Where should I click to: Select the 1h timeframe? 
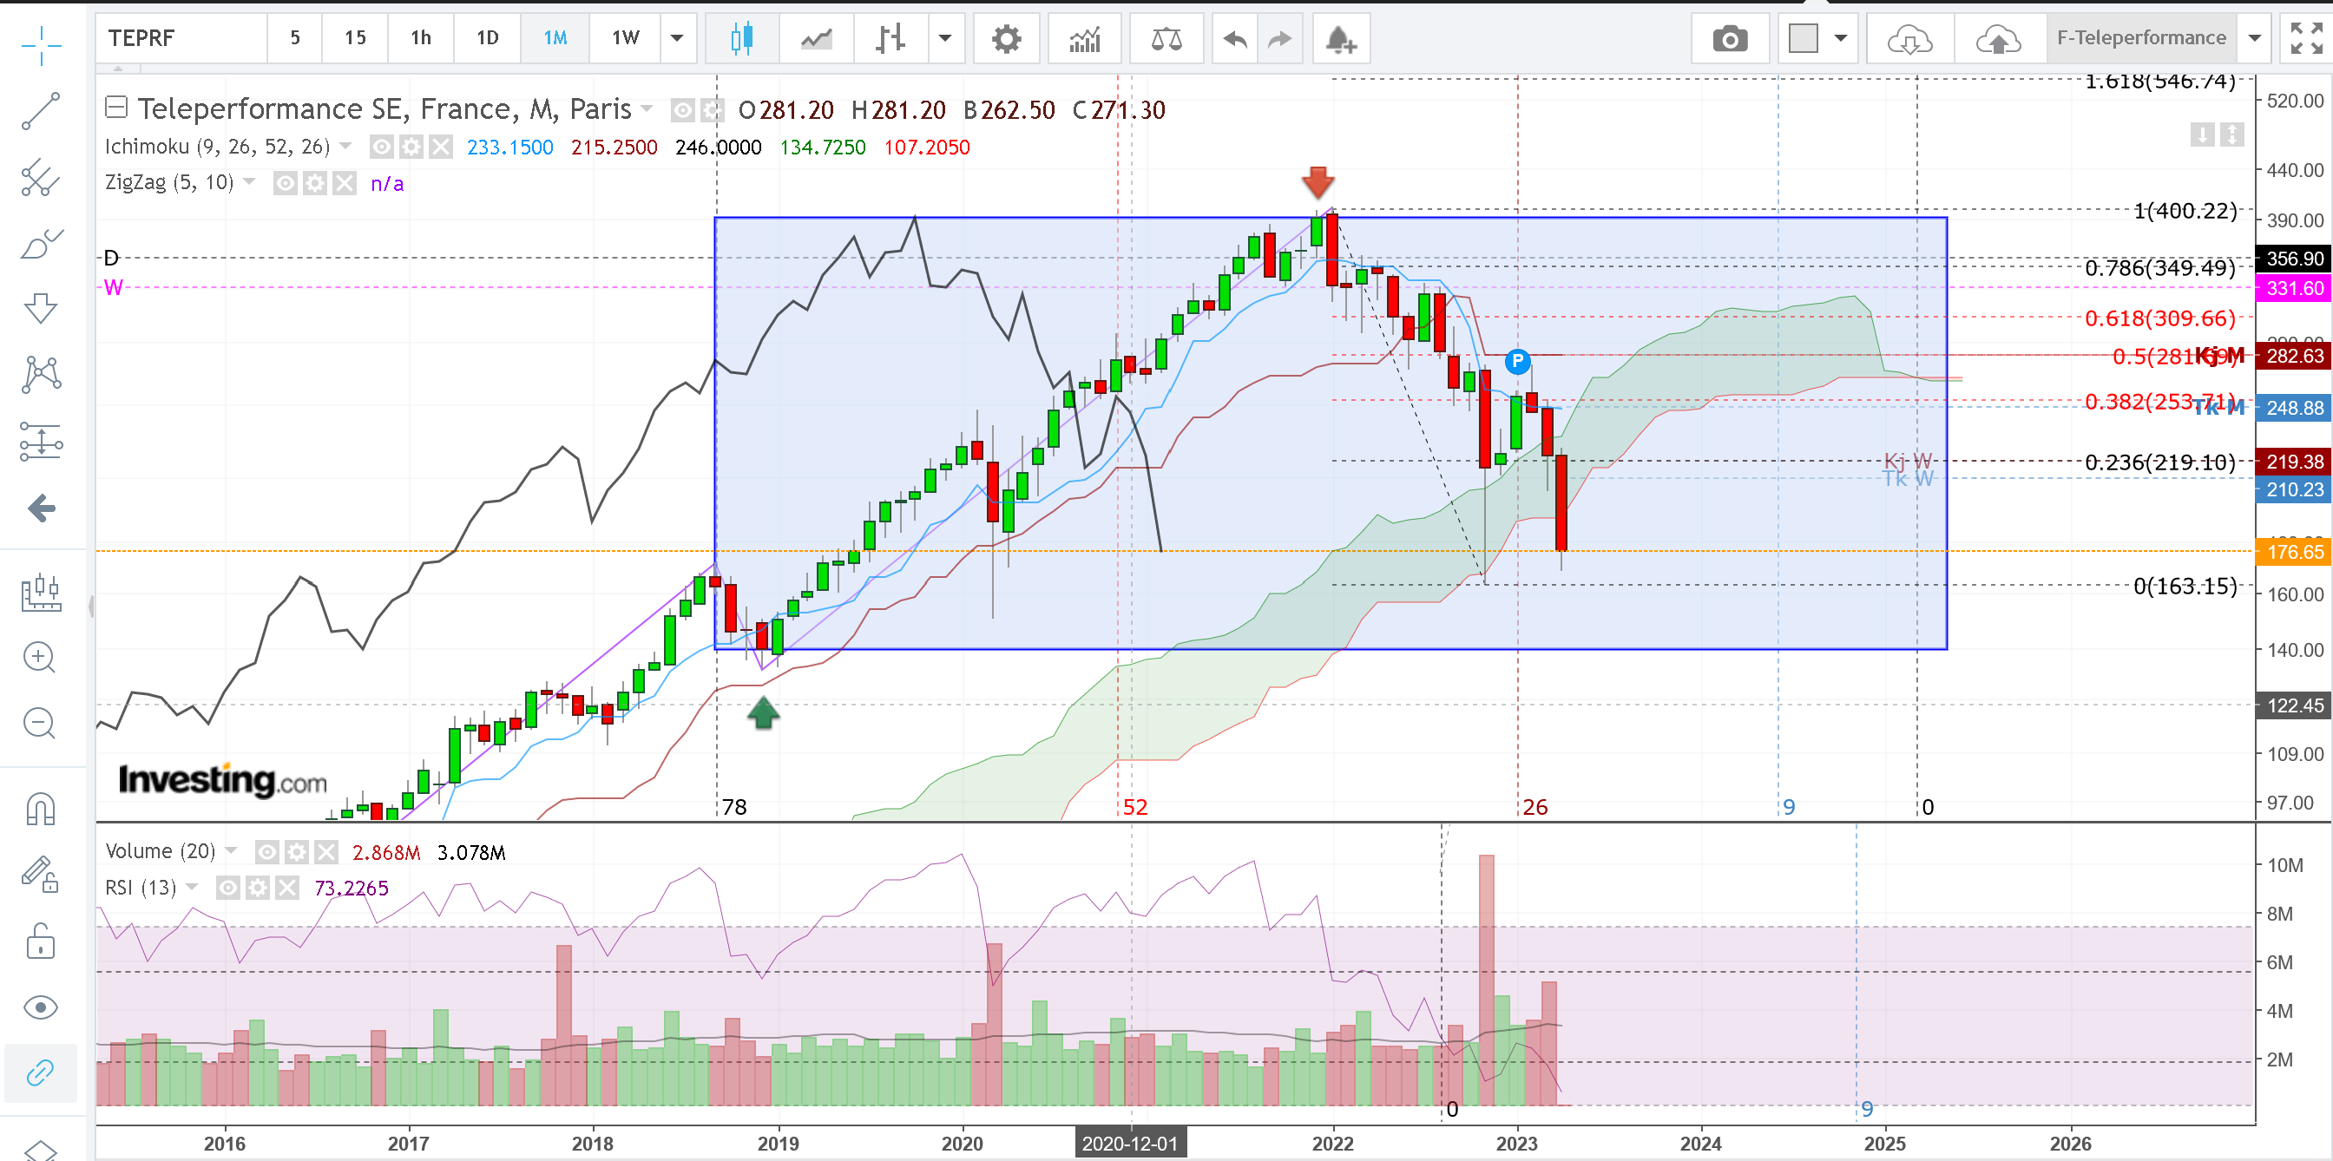click(421, 38)
